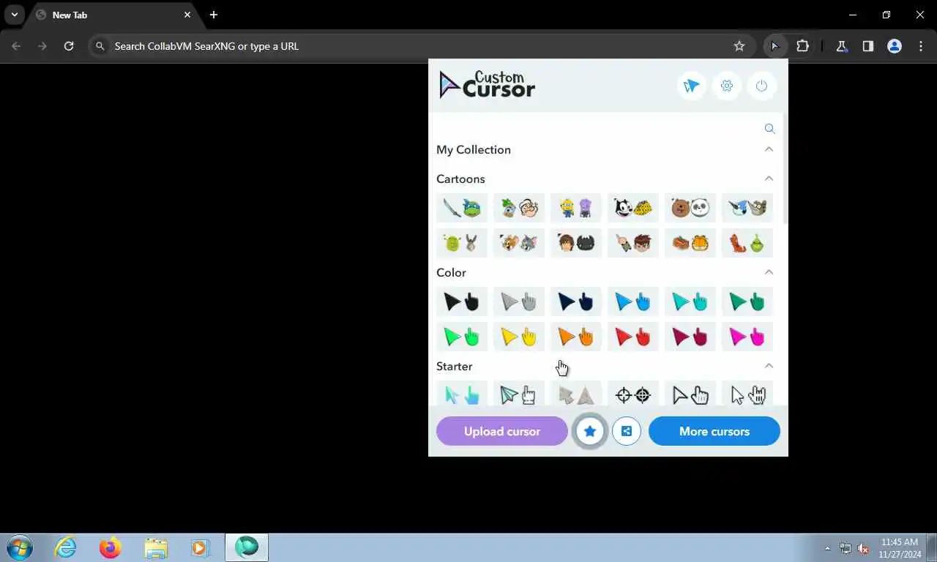The image size is (937, 562).
Task: Pick the teal color cursor
Action: pos(690,301)
